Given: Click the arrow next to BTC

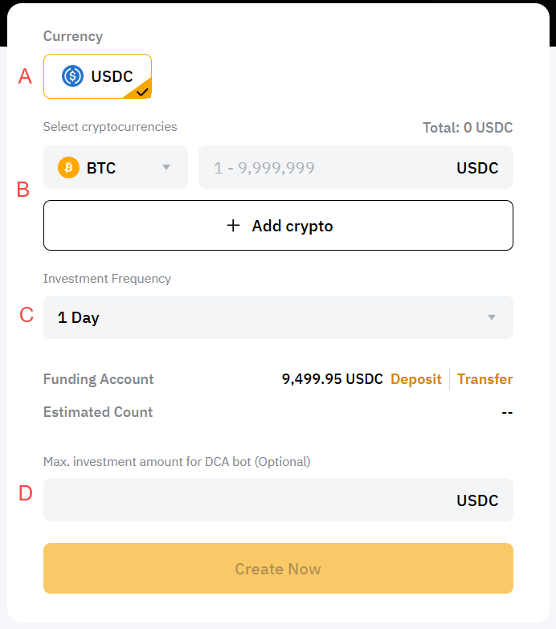Looking at the screenshot, I should [x=166, y=168].
